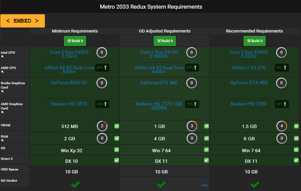Open the FPS link
The width and height of the screenshot is (301, 191).
point(205,185)
